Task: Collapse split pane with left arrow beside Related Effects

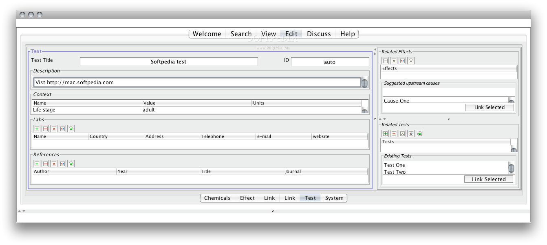Action: (375, 50)
